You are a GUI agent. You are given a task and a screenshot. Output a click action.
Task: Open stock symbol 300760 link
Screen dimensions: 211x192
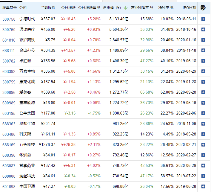click(9, 30)
